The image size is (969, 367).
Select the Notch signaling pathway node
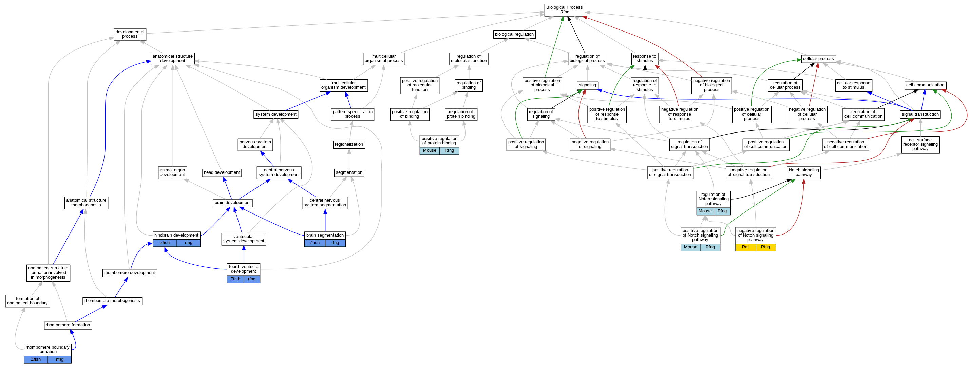pos(804,172)
